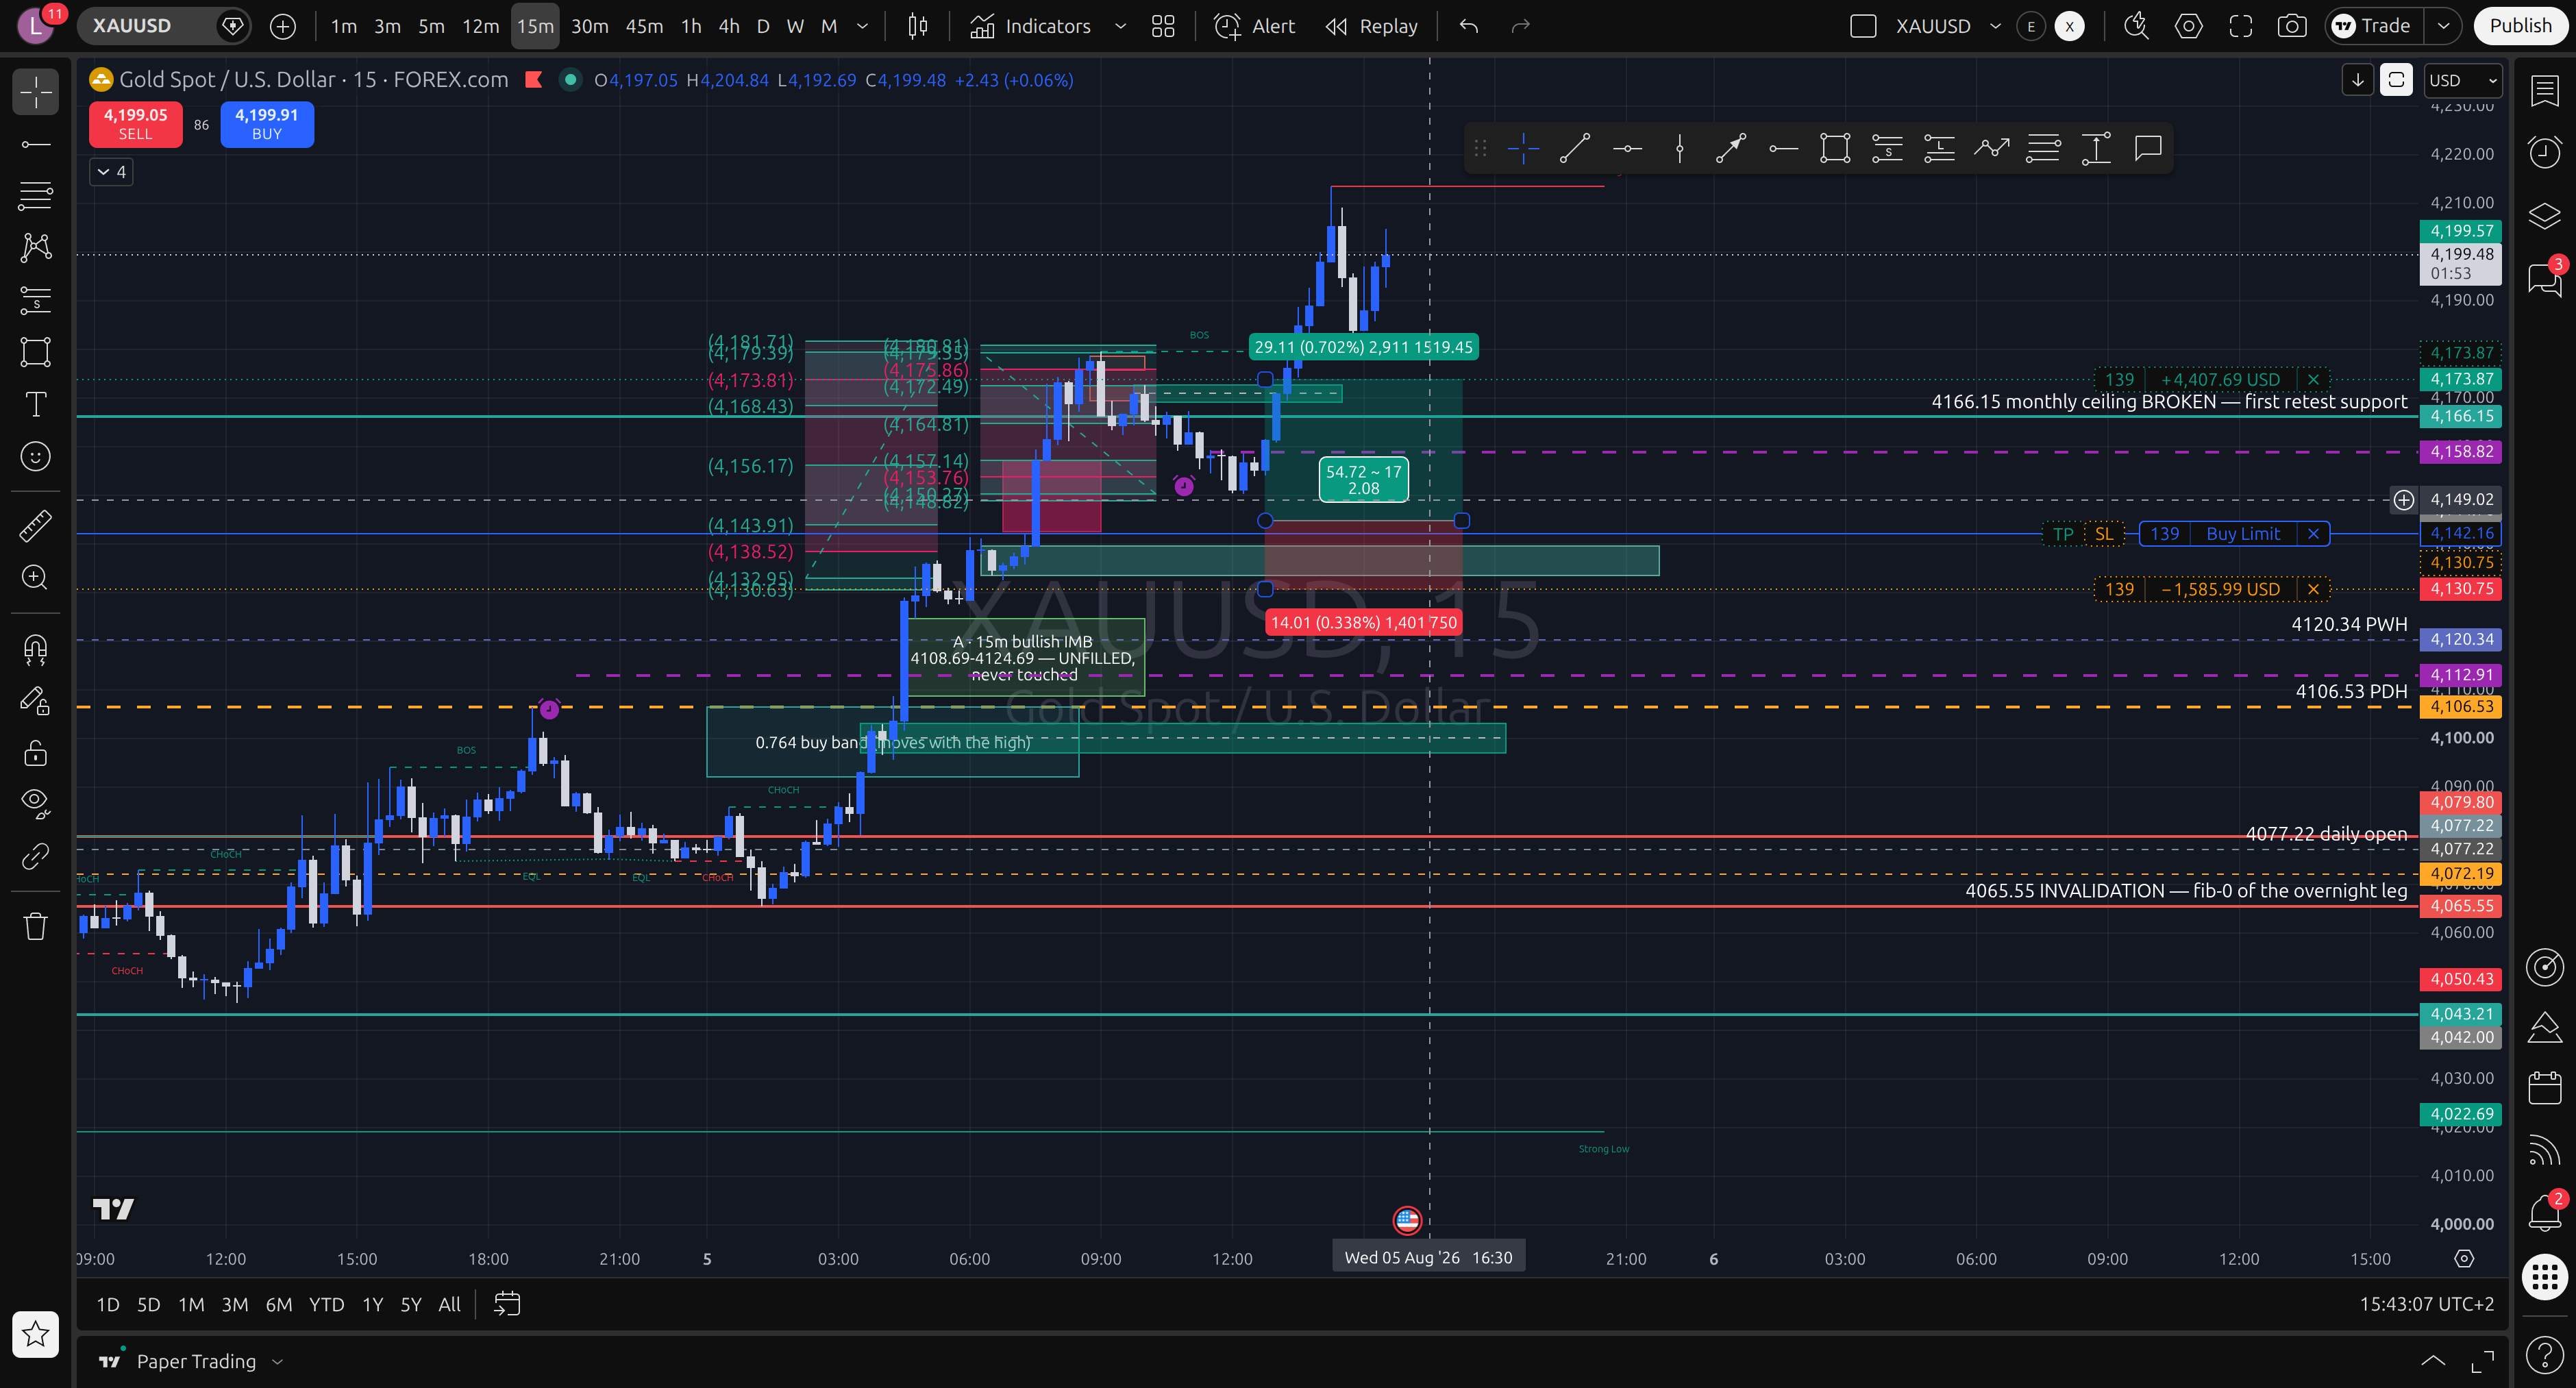Click the 4,130.75 red stop-loss price label
Screen dimensions: 2576x1388
(x=2461, y=589)
